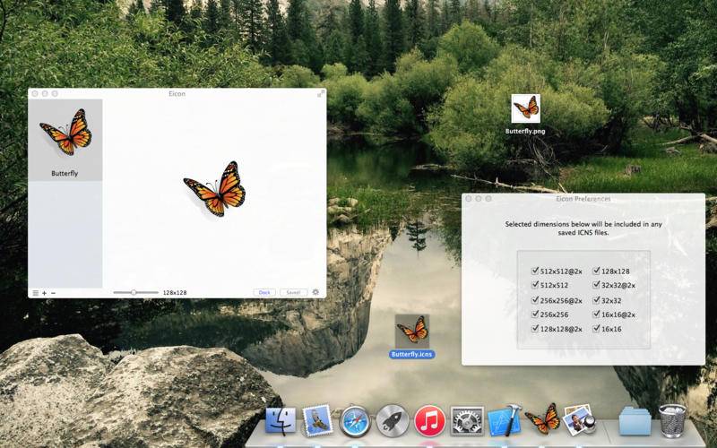This screenshot has width=717, height=448.
Task: Open Xcode from the dock
Action: [x=505, y=420]
